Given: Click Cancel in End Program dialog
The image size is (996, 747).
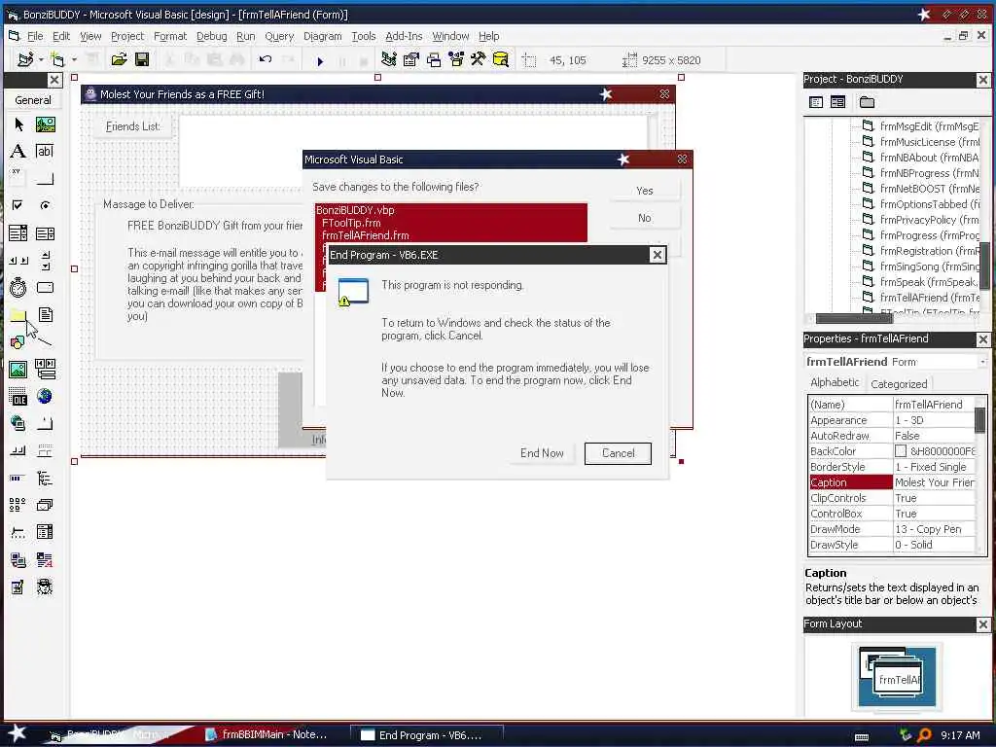Looking at the screenshot, I should coord(618,453).
